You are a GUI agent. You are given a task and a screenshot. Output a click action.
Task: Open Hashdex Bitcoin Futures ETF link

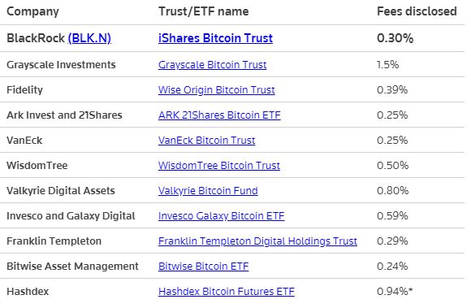pos(227,292)
